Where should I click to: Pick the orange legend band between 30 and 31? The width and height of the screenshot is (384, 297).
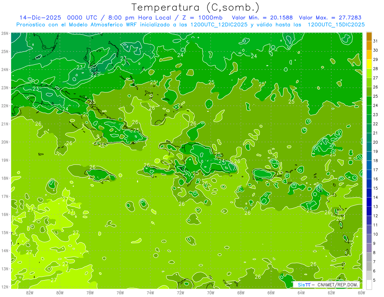click(369, 45)
